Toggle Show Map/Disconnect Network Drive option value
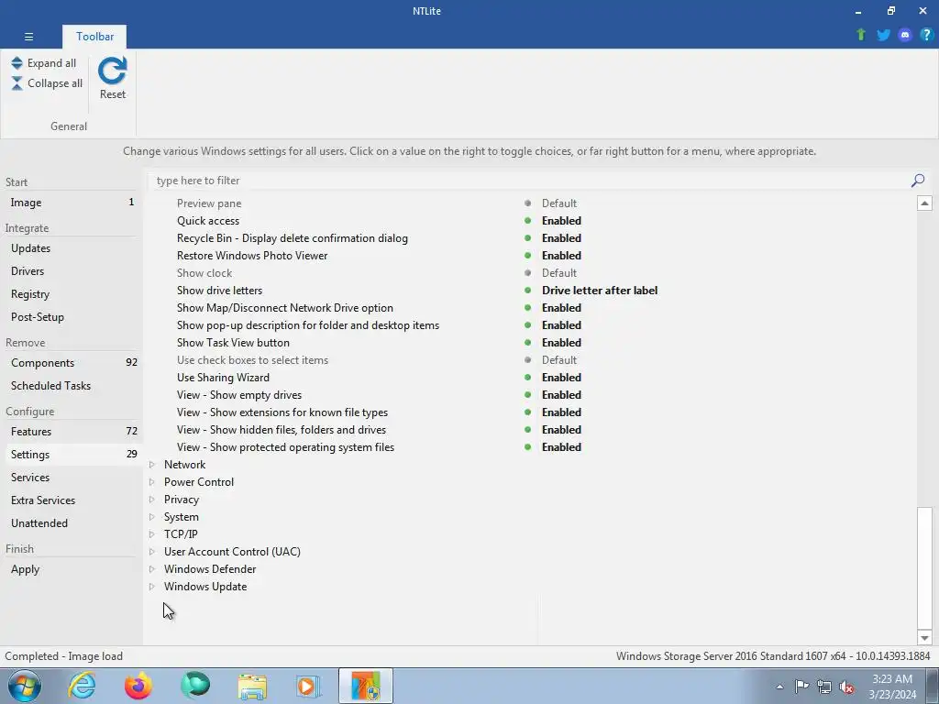The image size is (939, 704). point(562,308)
